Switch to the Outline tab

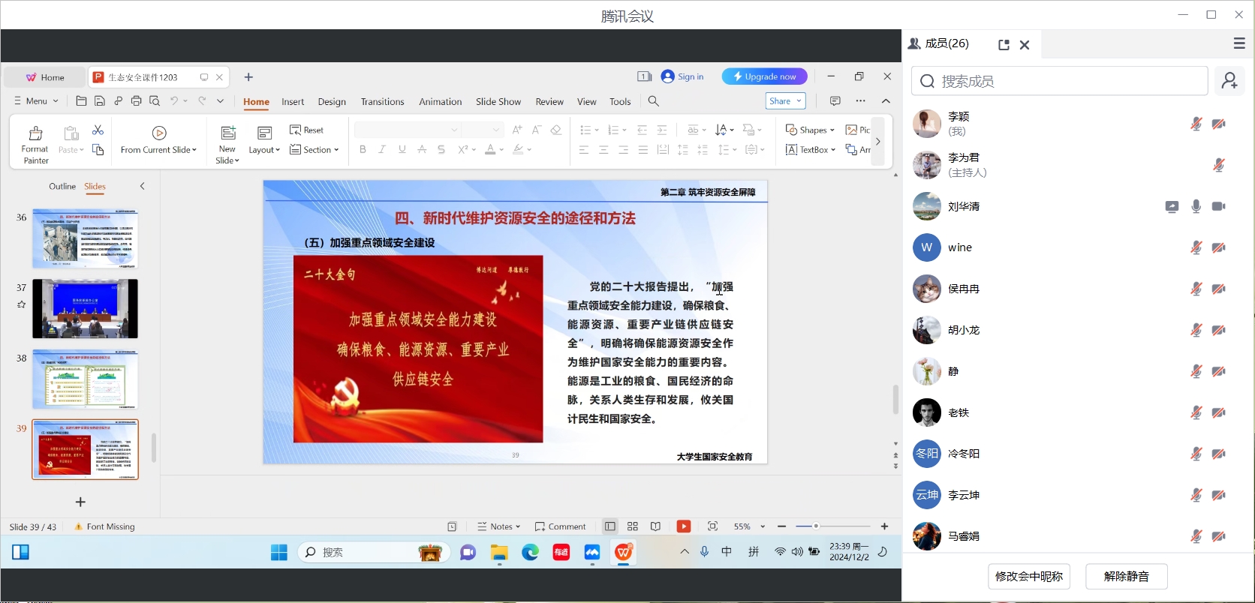click(62, 186)
